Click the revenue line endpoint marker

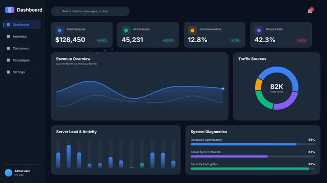tap(223, 88)
